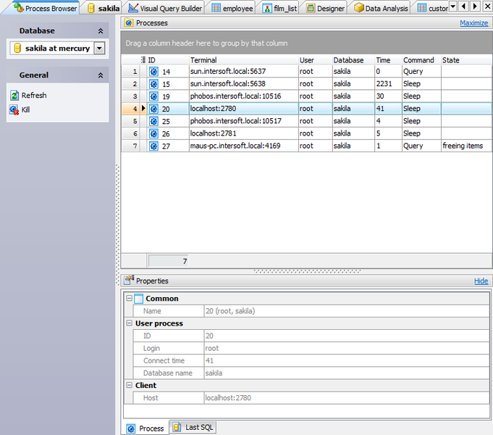Image resolution: width=493 pixels, height=435 pixels.
Task: Close the current tab with X button
Action: (487, 7)
